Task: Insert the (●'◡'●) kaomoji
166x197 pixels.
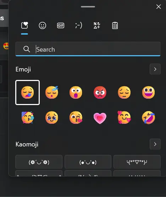Action: [88, 162]
